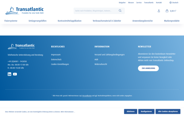Click the globe language icon

coord(171,2)
